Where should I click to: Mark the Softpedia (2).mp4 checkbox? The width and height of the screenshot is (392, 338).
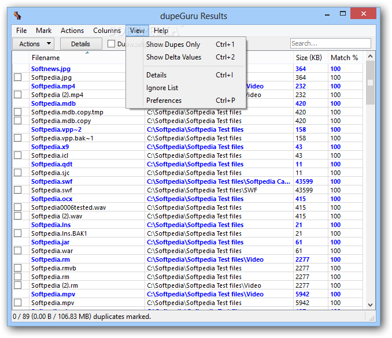click(x=18, y=95)
